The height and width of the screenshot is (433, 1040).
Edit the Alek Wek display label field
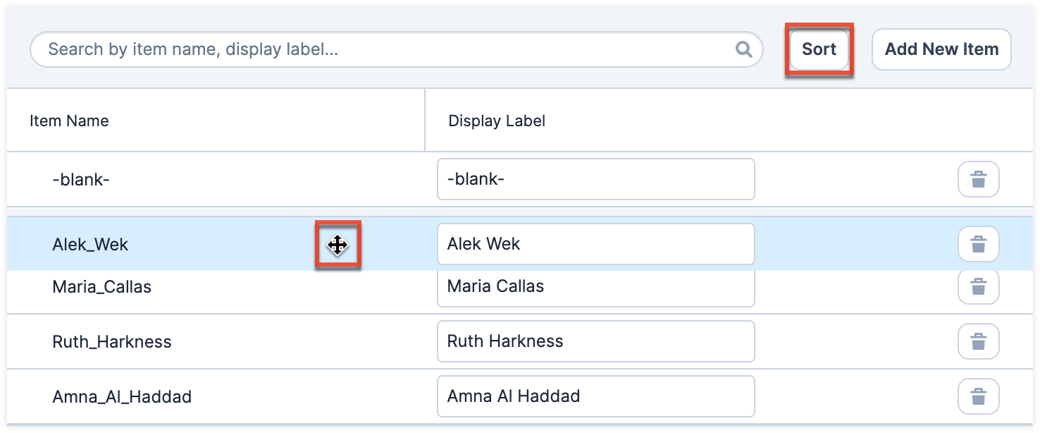point(595,244)
